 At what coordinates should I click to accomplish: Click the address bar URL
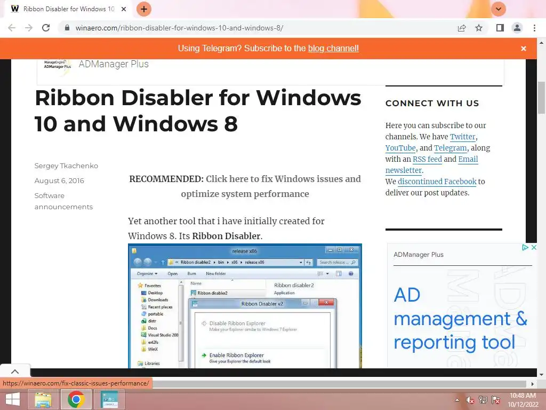(179, 28)
